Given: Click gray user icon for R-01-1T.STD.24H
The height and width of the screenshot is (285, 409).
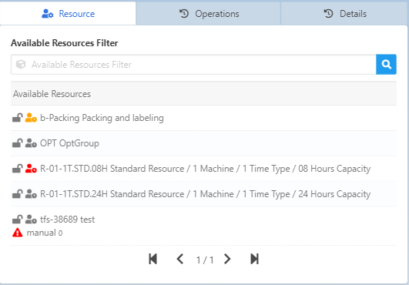Looking at the screenshot, I should pos(31,194).
